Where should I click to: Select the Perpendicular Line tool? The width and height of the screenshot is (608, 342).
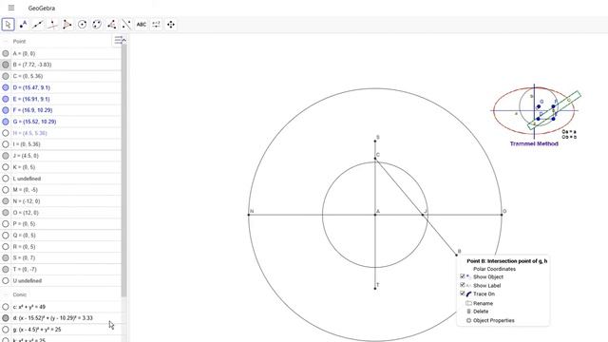tap(52, 25)
